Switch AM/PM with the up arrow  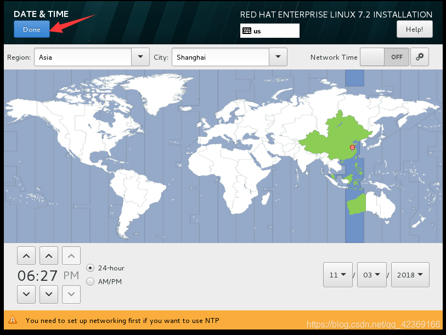(x=71, y=256)
